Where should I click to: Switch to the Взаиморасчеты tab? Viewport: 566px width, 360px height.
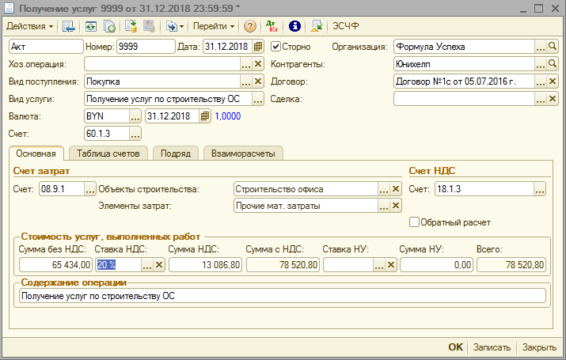point(241,153)
